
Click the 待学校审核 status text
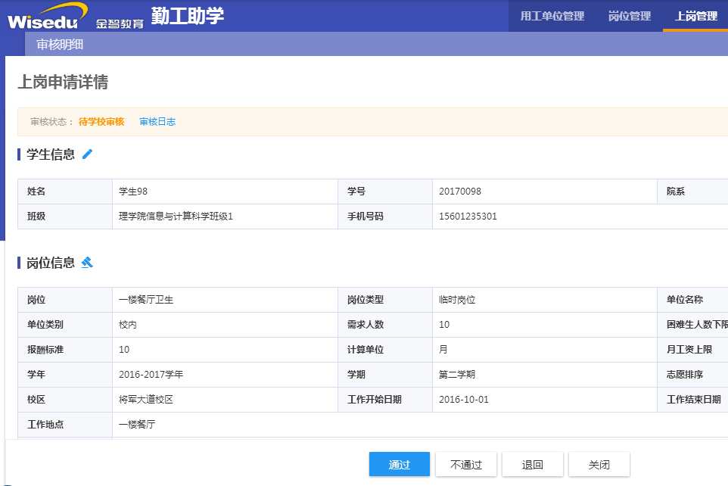[101, 122]
